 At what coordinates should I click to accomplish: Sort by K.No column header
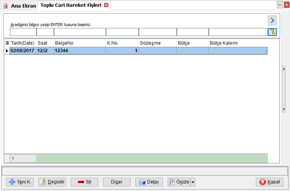122,43
